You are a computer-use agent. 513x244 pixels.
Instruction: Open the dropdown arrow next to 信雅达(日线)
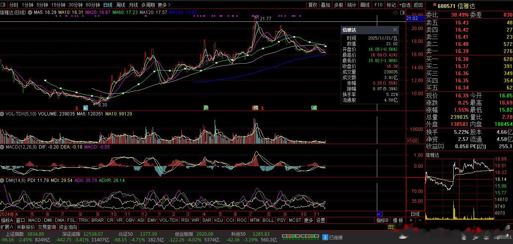coord(29,12)
